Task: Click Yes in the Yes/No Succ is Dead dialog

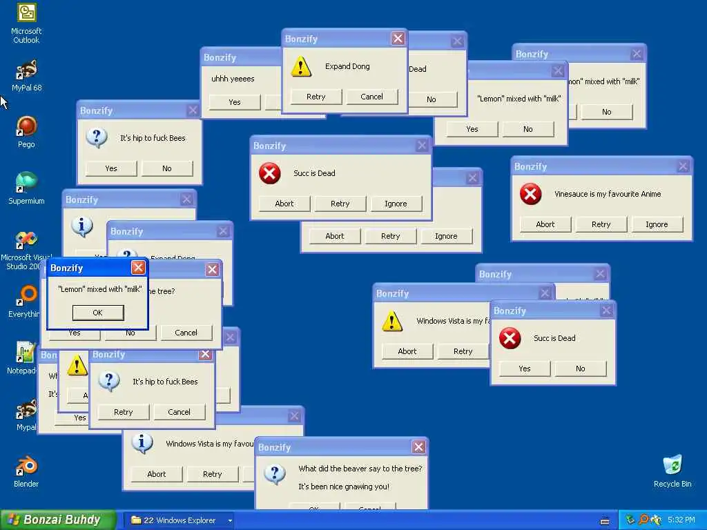Action: [x=525, y=369]
